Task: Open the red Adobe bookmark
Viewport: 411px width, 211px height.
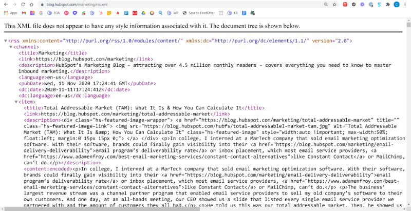Action: click(118, 13)
